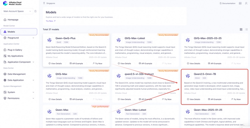Click the Application Component icon

click(5, 62)
